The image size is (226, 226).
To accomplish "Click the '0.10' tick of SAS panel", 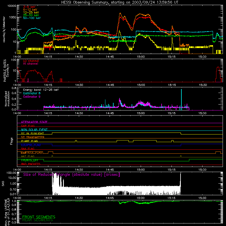I will point(13,189).
